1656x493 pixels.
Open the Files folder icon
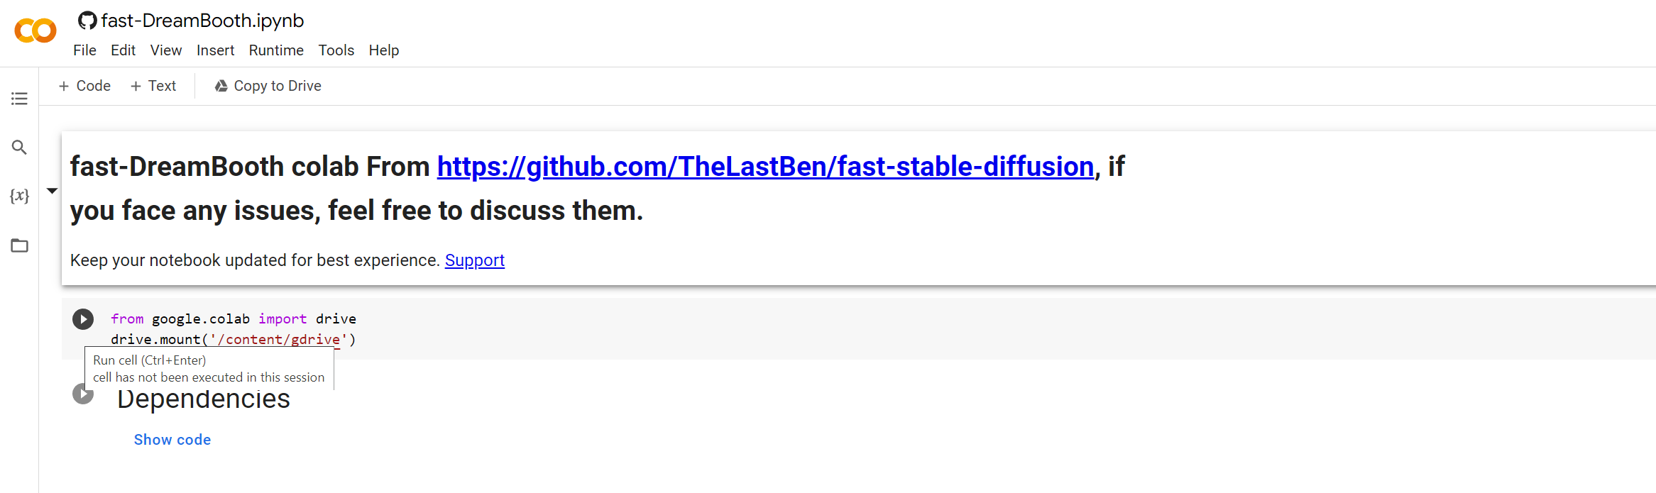(19, 245)
